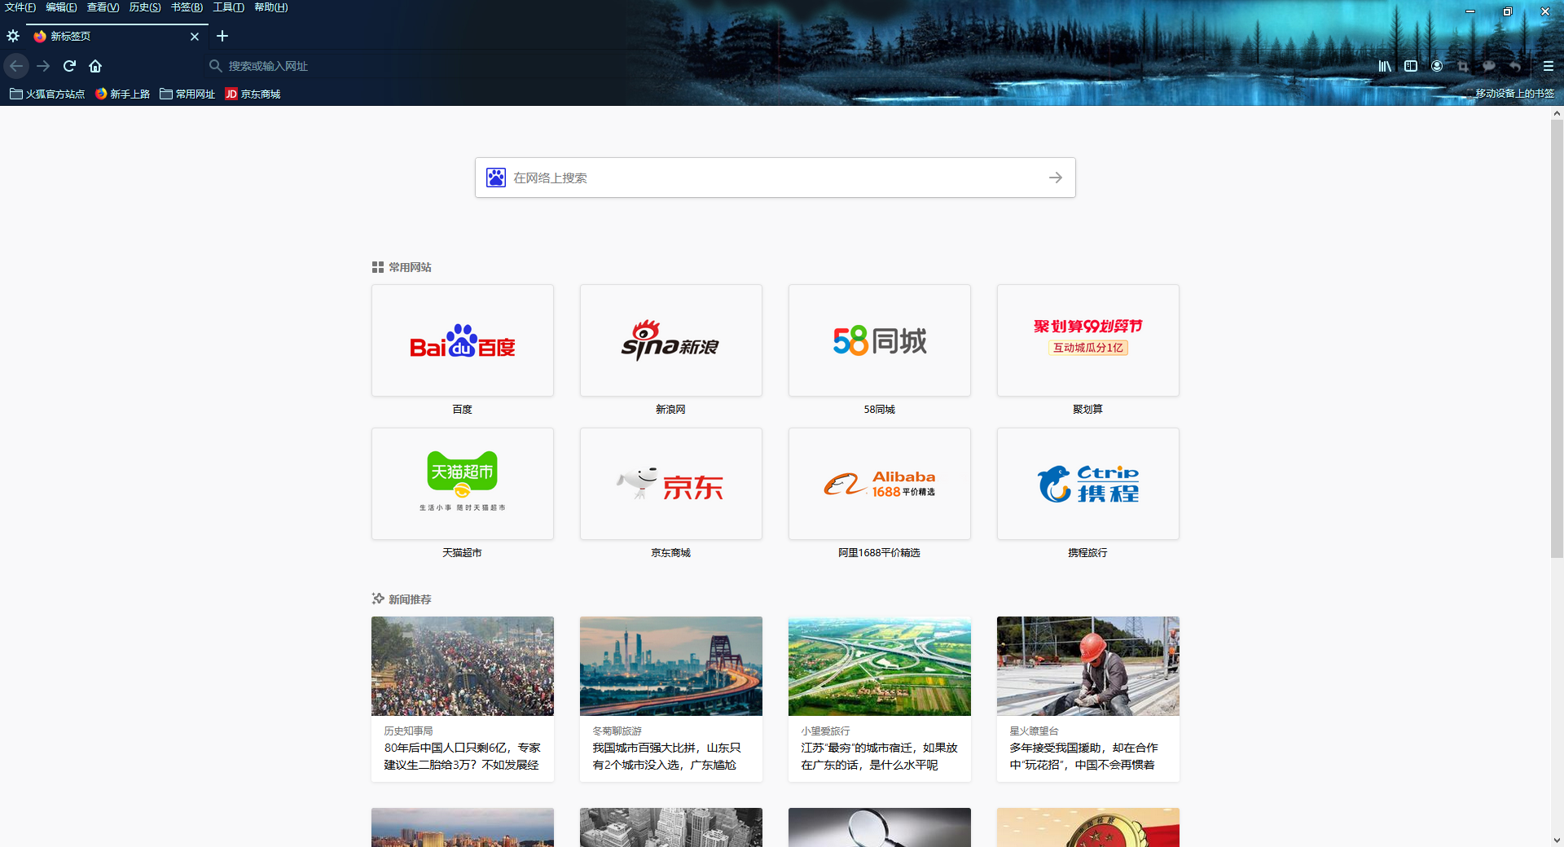Click the WeChat chat bubble icon
Image resolution: width=1564 pixels, height=847 pixels.
[1489, 66]
